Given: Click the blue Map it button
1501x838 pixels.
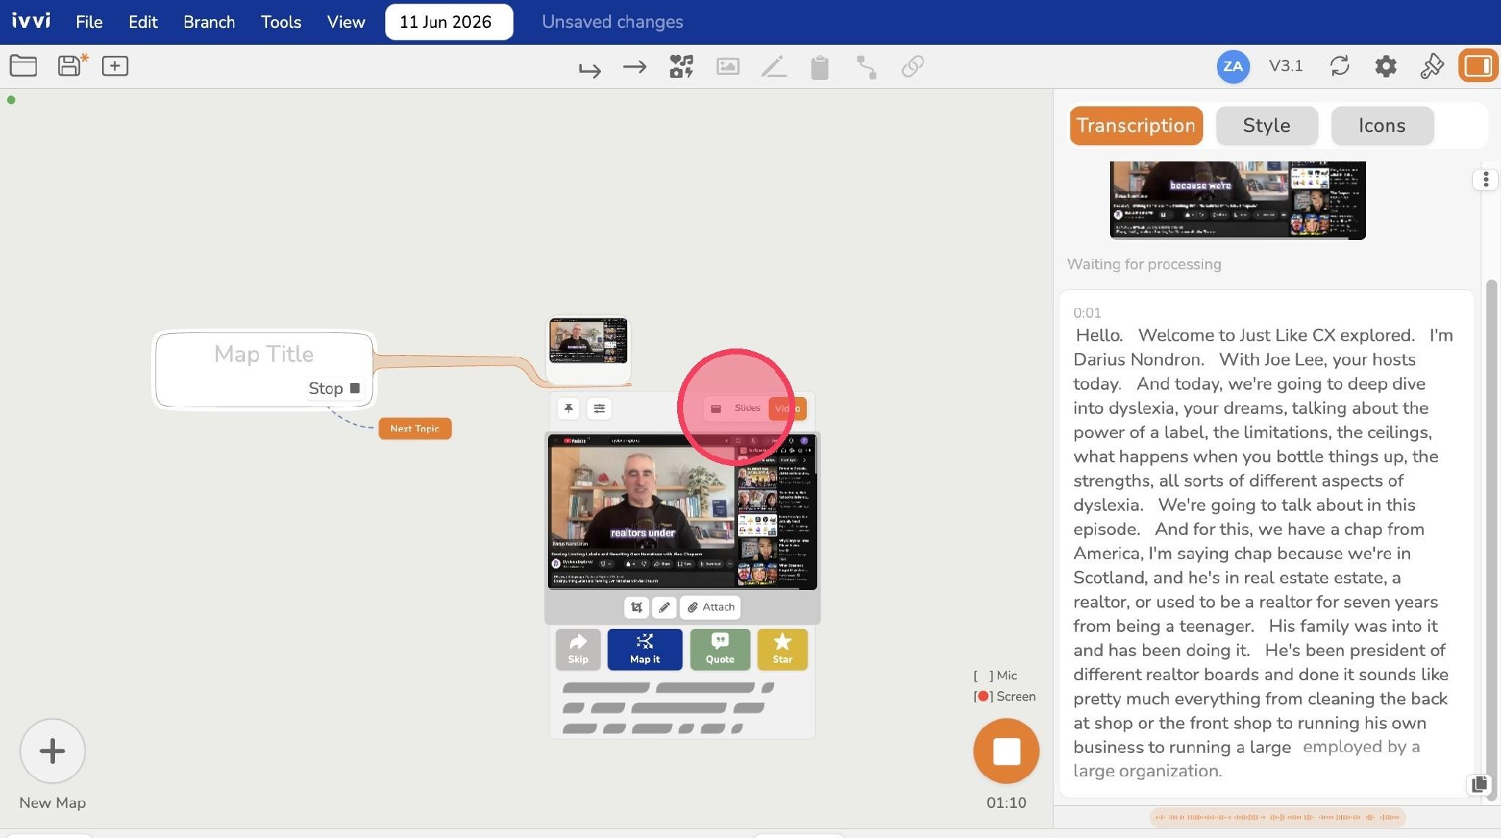Looking at the screenshot, I should click(645, 649).
